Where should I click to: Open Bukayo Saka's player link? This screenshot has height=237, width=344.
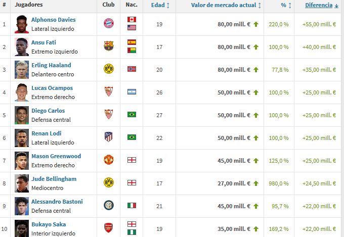49,224
